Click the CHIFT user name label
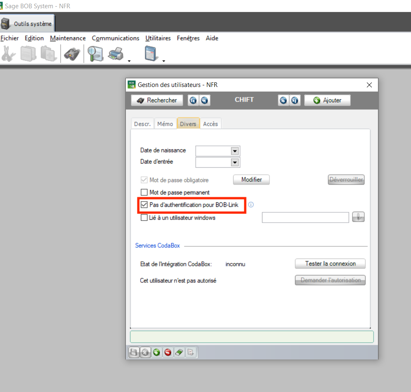The height and width of the screenshot is (392, 411). [x=244, y=100]
